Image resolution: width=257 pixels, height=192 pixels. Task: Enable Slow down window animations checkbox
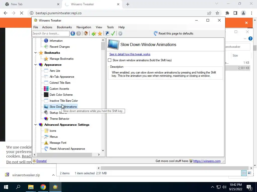pyautogui.click(x=110, y=60)
